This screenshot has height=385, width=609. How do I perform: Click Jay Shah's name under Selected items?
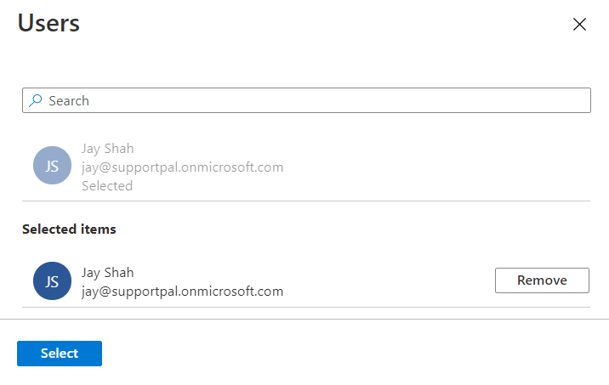(x=107, y=273)
